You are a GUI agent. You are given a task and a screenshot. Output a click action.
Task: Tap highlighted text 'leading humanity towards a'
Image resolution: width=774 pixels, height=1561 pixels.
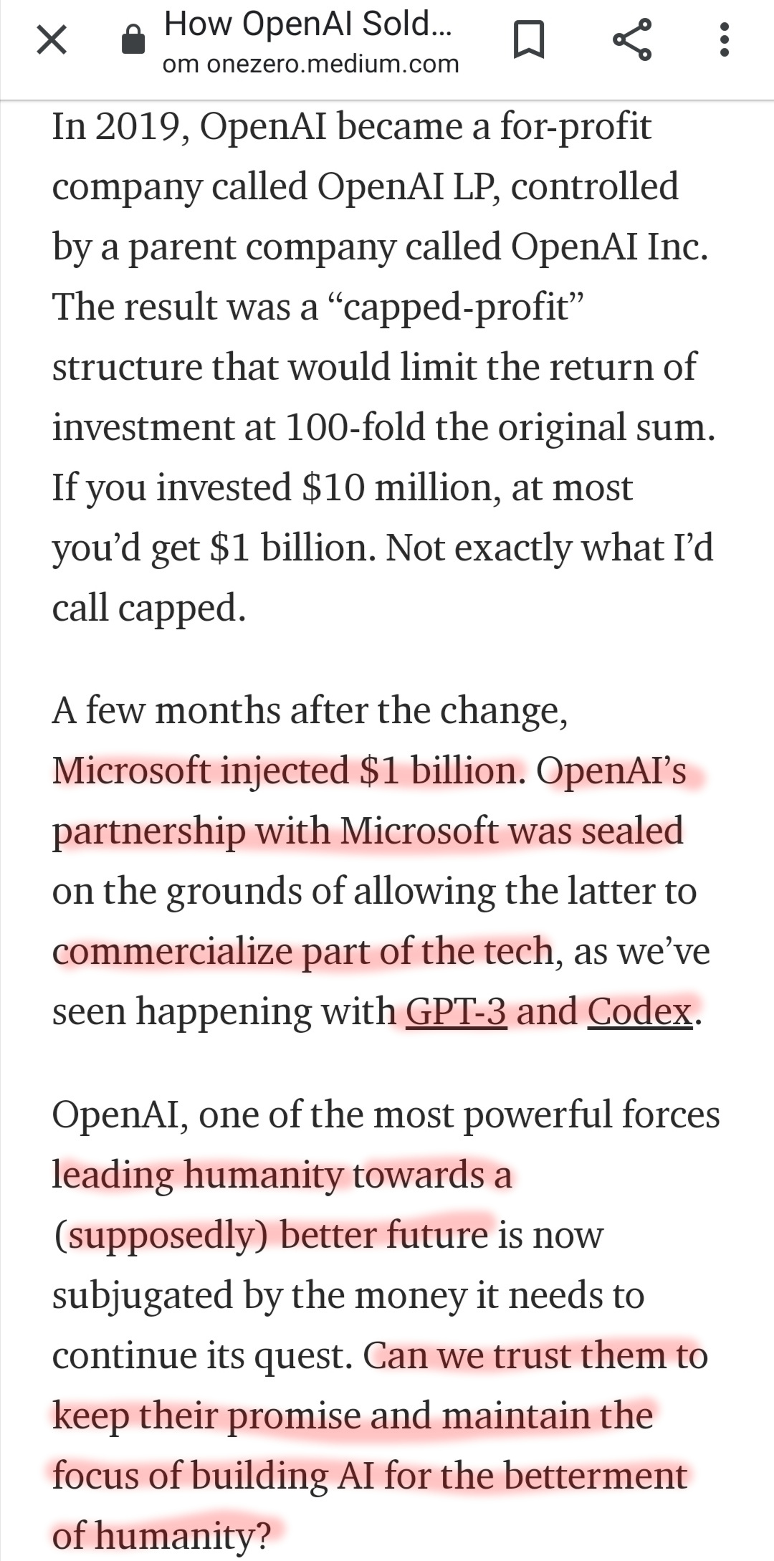click(282, 1175)
